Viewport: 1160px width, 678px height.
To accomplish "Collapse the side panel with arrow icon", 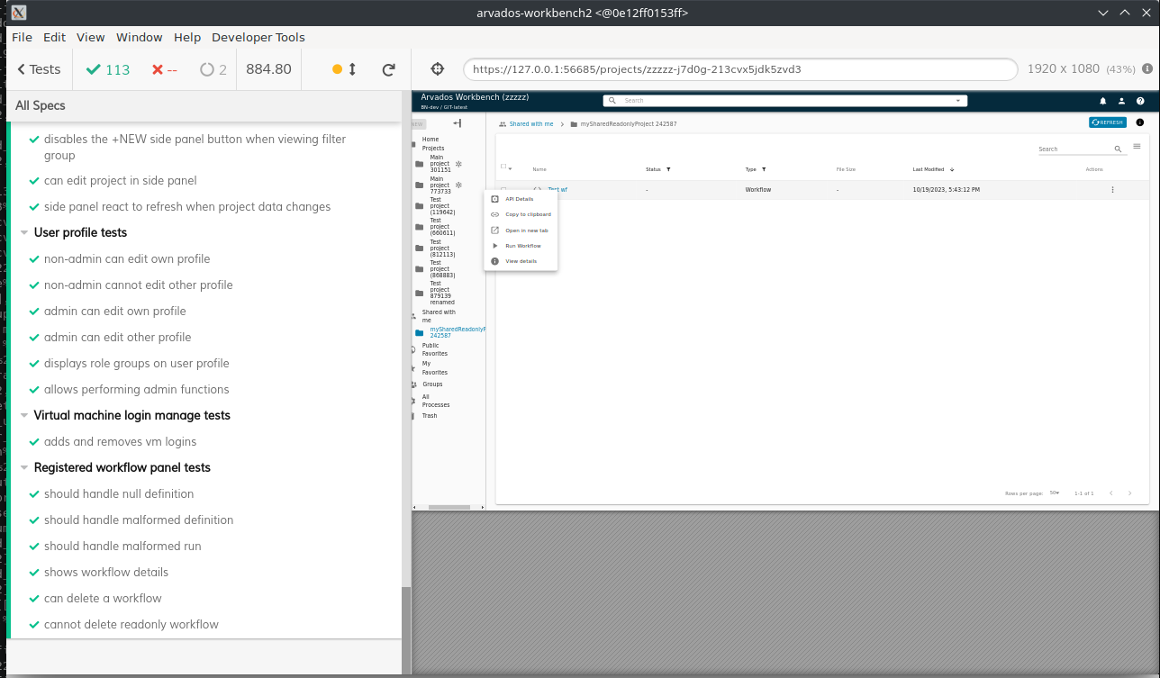I will tap(458, 123).
